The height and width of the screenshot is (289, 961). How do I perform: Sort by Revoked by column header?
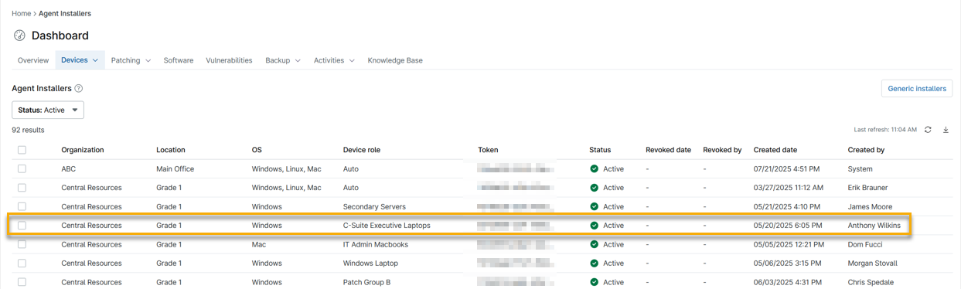[x=722, y=150]
